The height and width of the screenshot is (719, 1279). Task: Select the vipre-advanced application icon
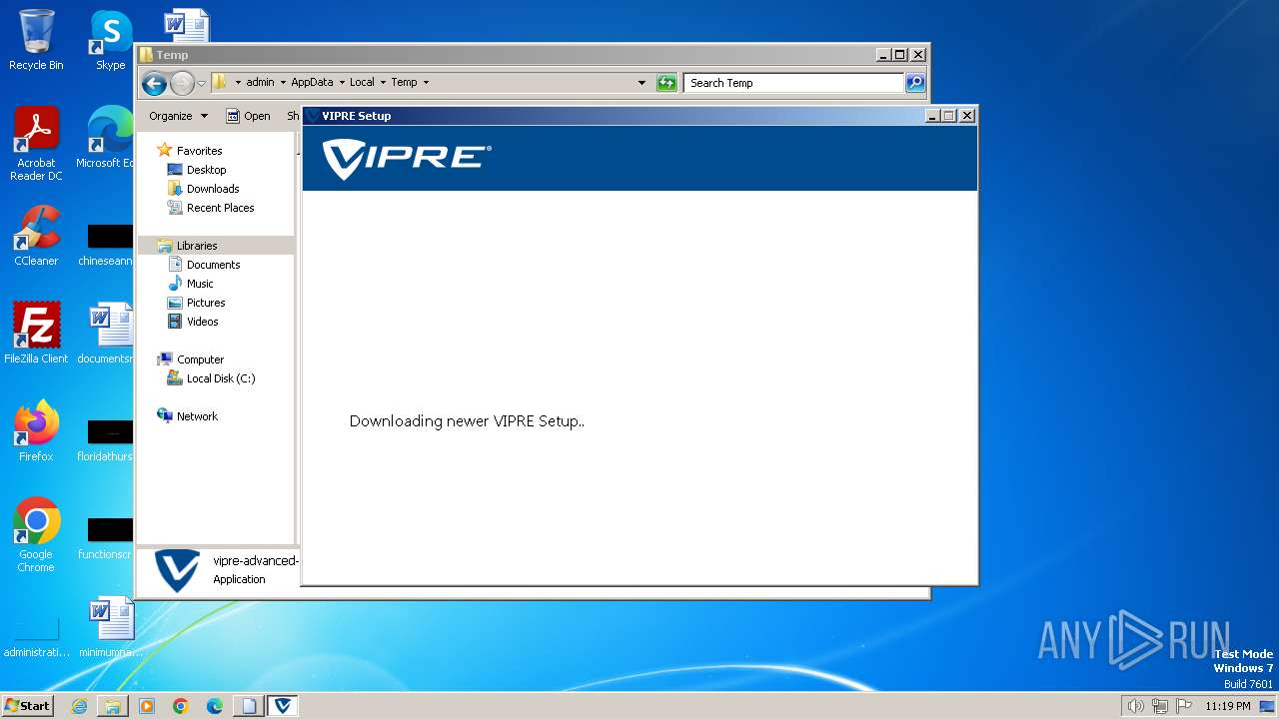click(x=177, y=570)
